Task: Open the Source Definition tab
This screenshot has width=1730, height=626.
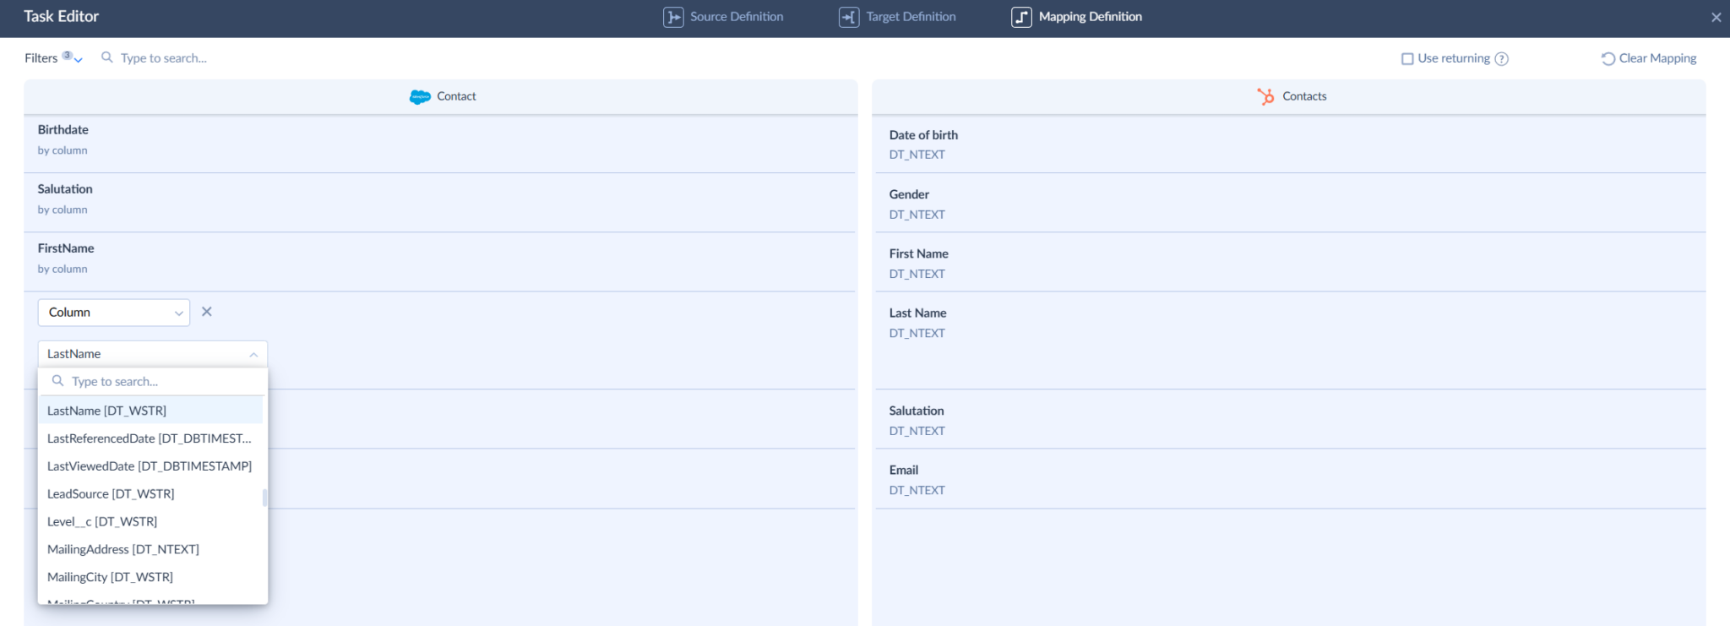Action: click(736, 17)
